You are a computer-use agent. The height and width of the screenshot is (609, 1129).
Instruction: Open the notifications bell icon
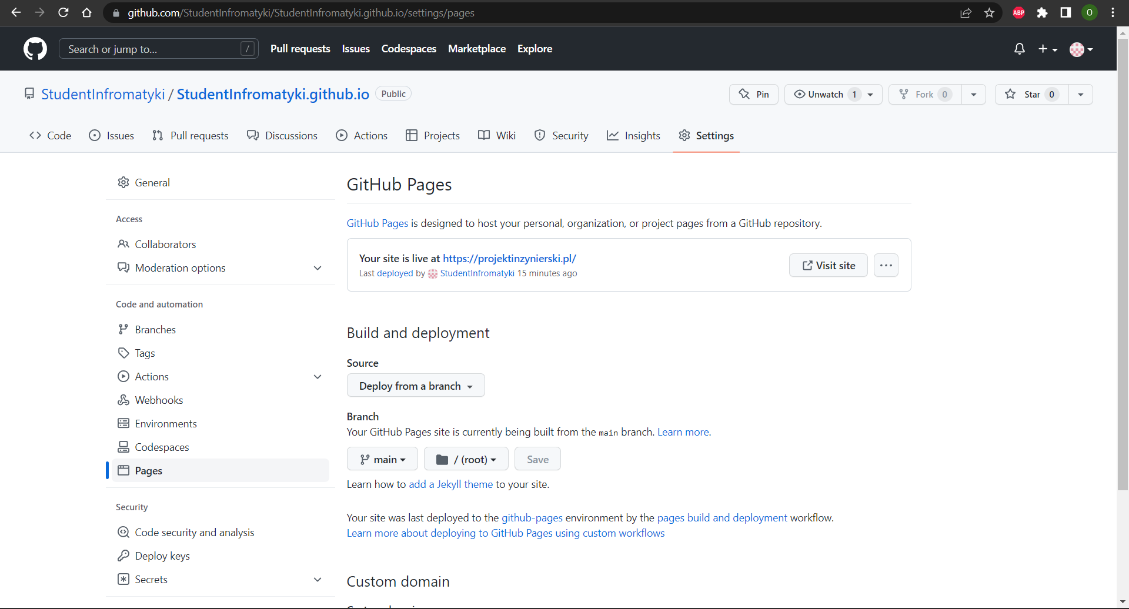coord(1020,49)
